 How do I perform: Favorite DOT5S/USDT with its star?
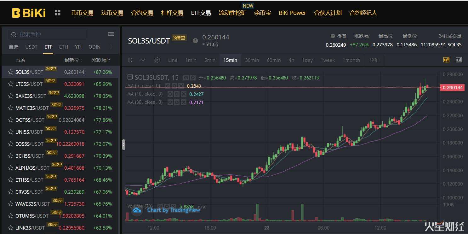(11, 120)
